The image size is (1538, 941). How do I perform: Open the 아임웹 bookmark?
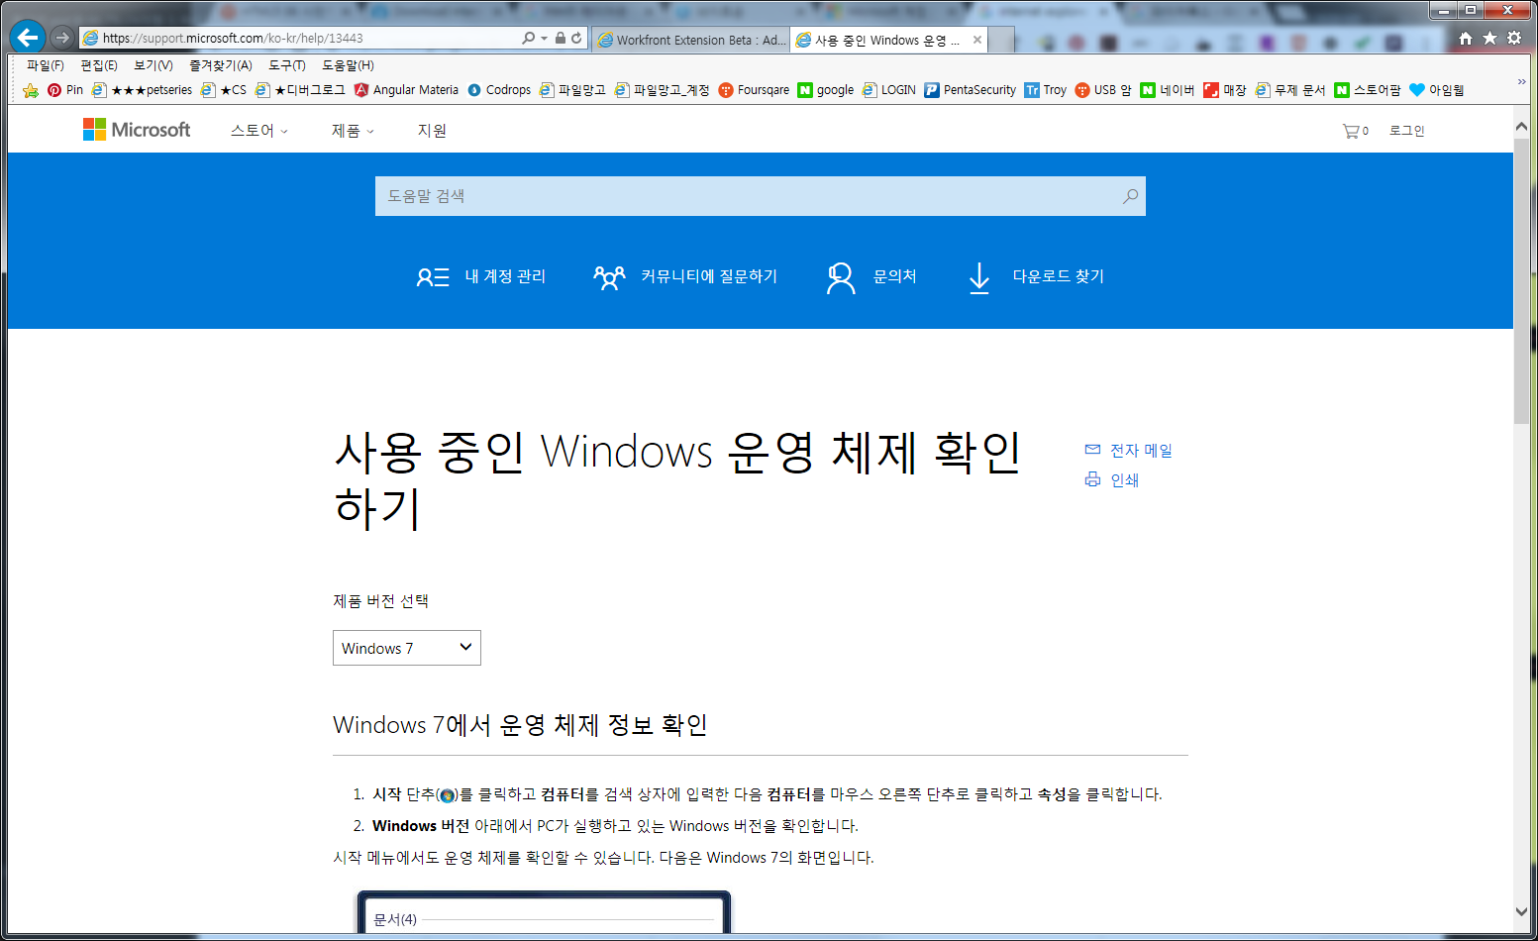(1437, 90)
